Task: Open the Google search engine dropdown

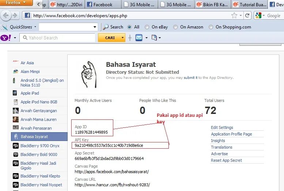Action: click(264, 16)
